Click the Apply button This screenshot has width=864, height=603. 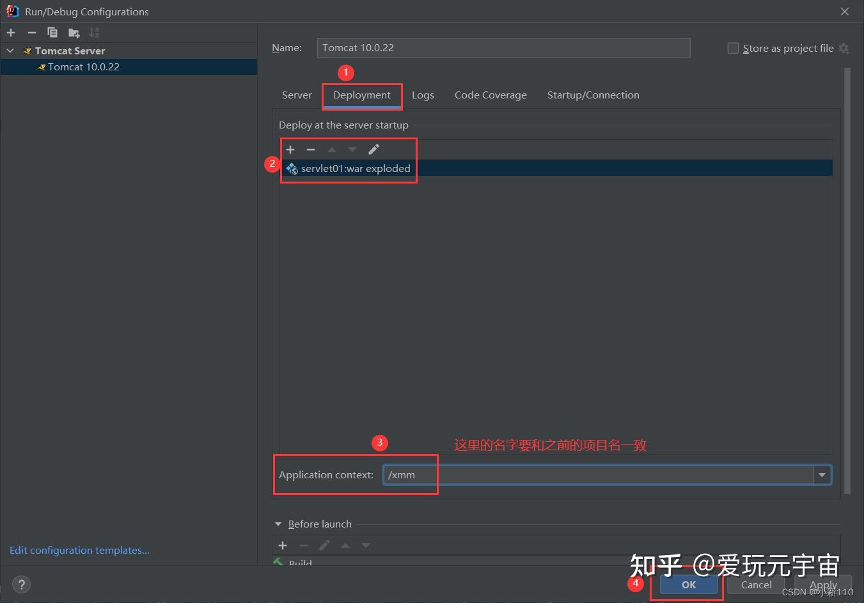824,584
